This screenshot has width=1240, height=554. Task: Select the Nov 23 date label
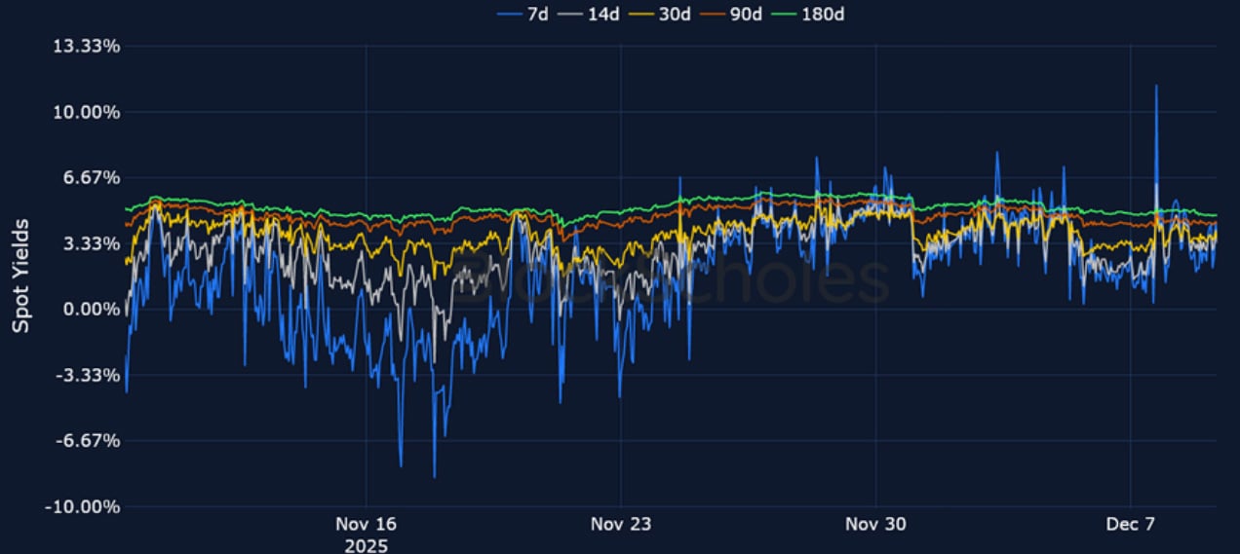click(x=621, y=525)
